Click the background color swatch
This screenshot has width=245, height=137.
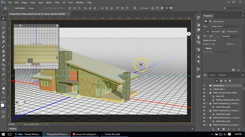coord(5,107)
